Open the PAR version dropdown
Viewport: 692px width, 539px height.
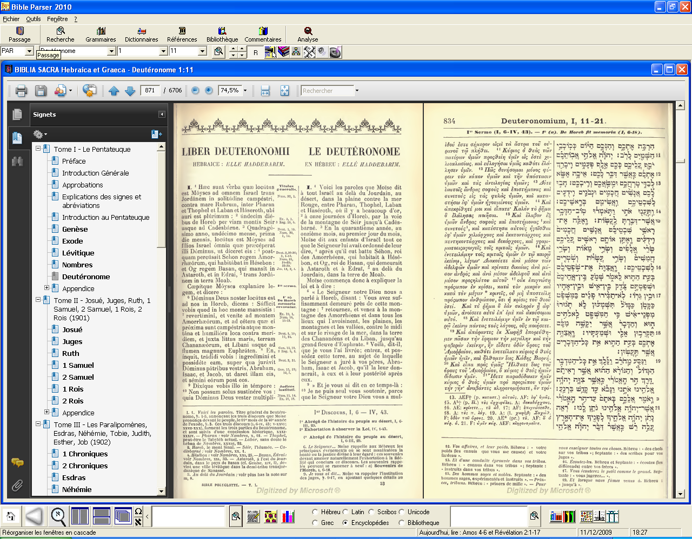point(29,51)
